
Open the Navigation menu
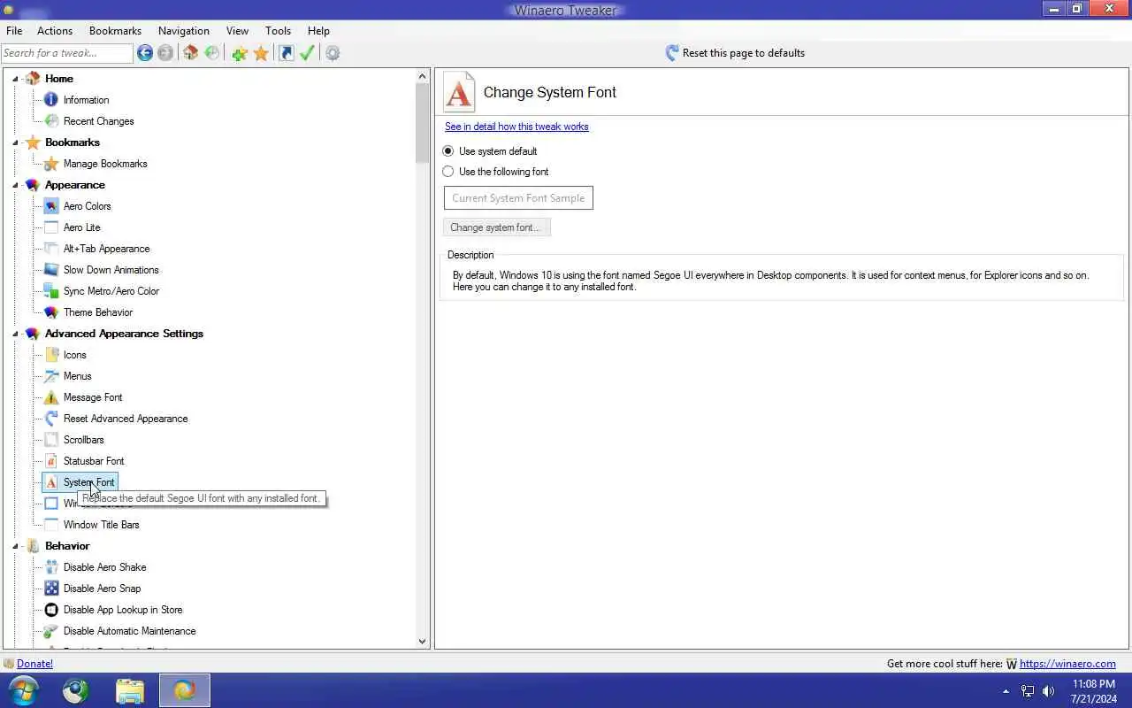[184, 31]
